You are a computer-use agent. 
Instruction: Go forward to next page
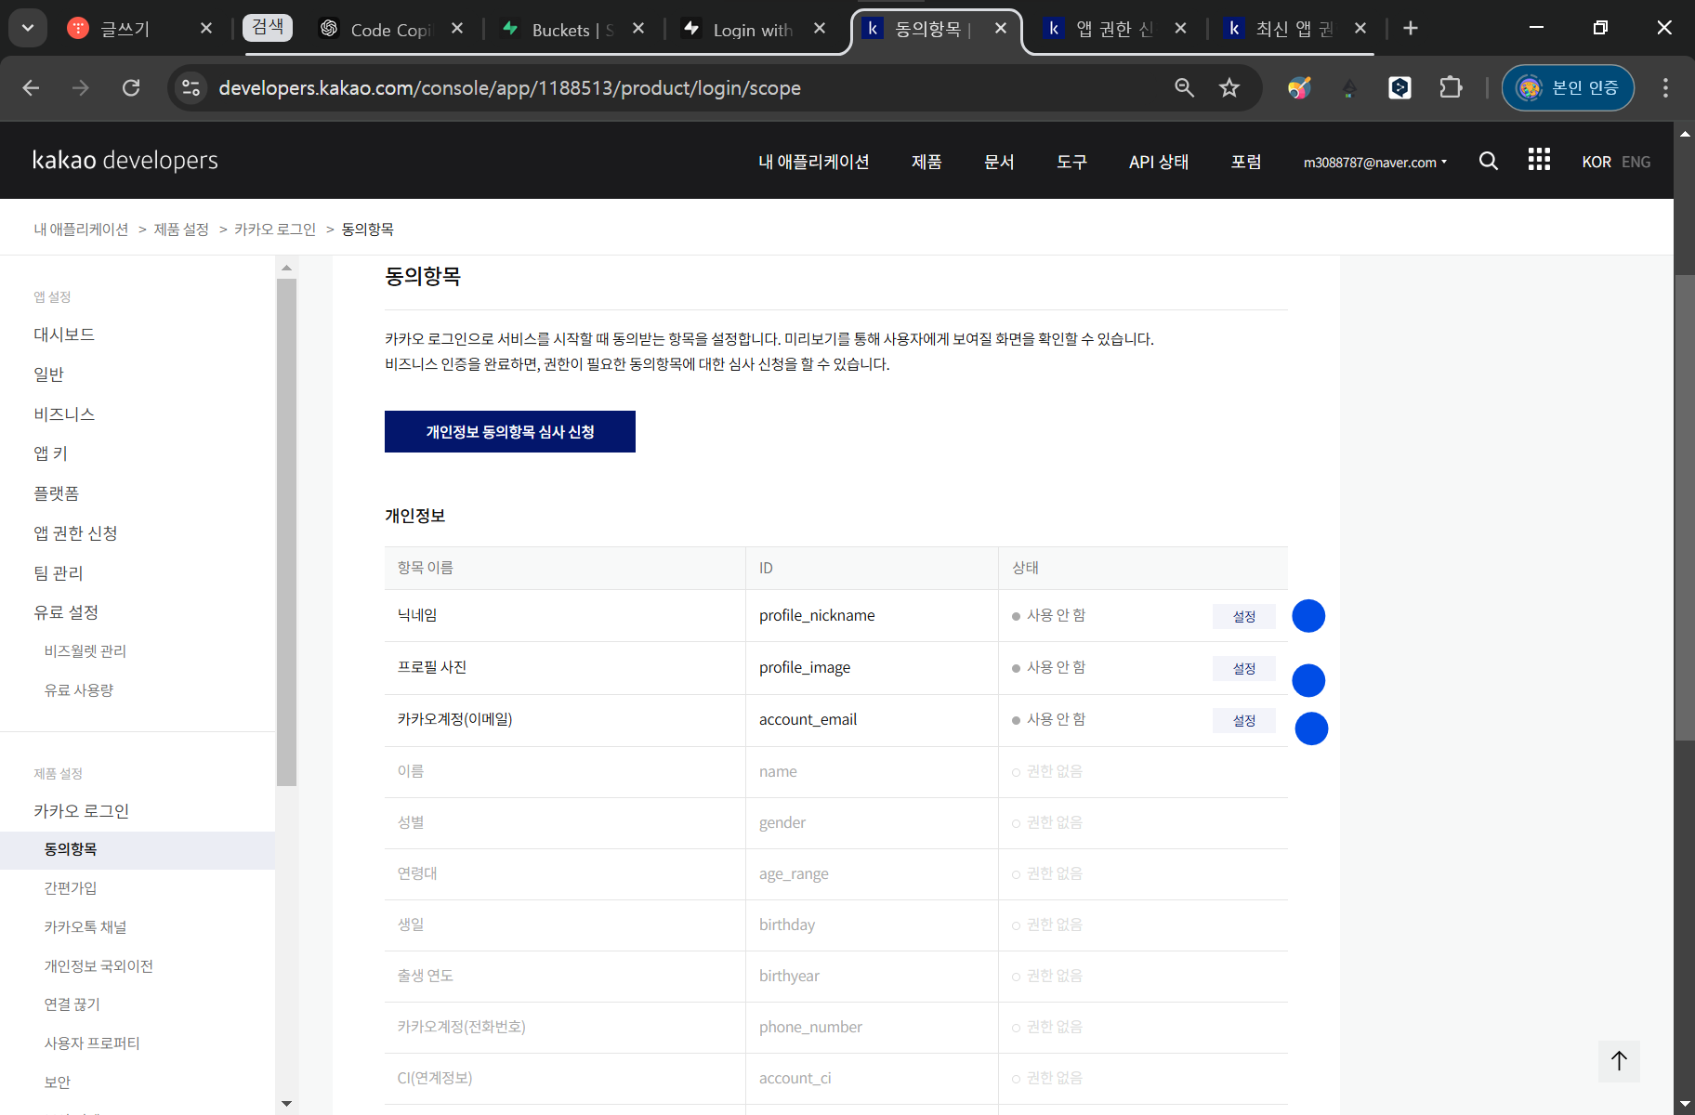(81, 87)
